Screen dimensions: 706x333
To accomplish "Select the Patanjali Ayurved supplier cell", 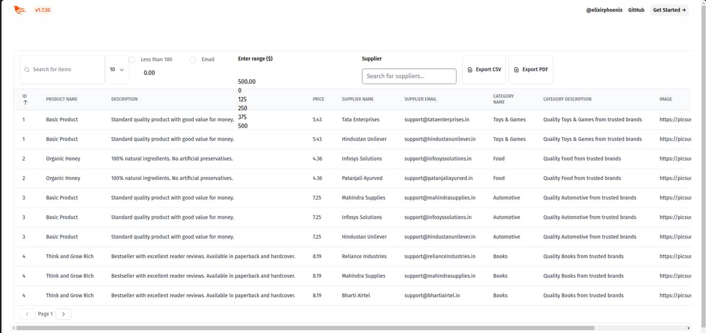I will coord(362,178).
